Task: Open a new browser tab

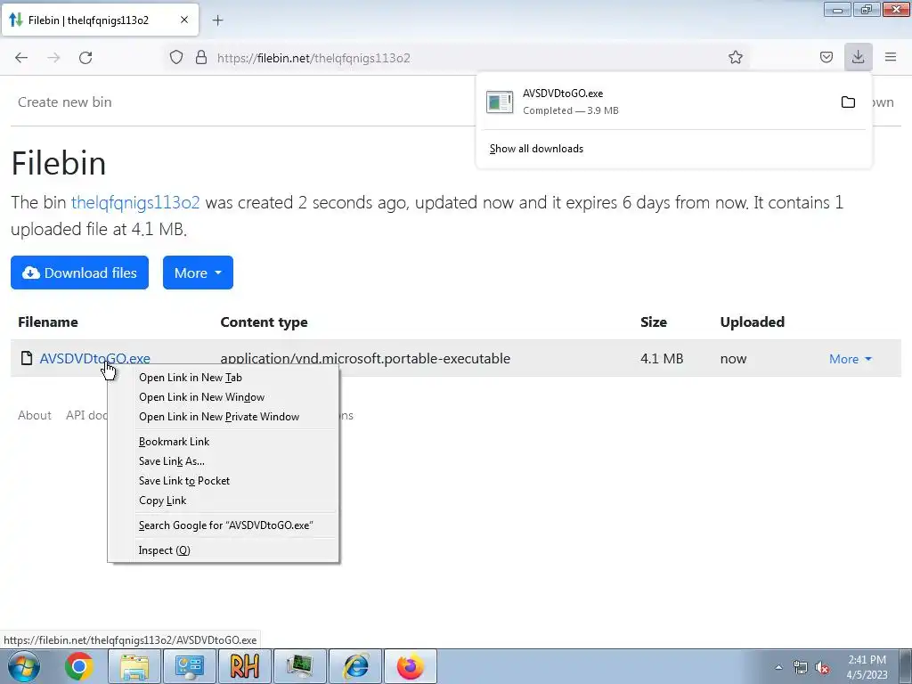Action: pos(217,20)
